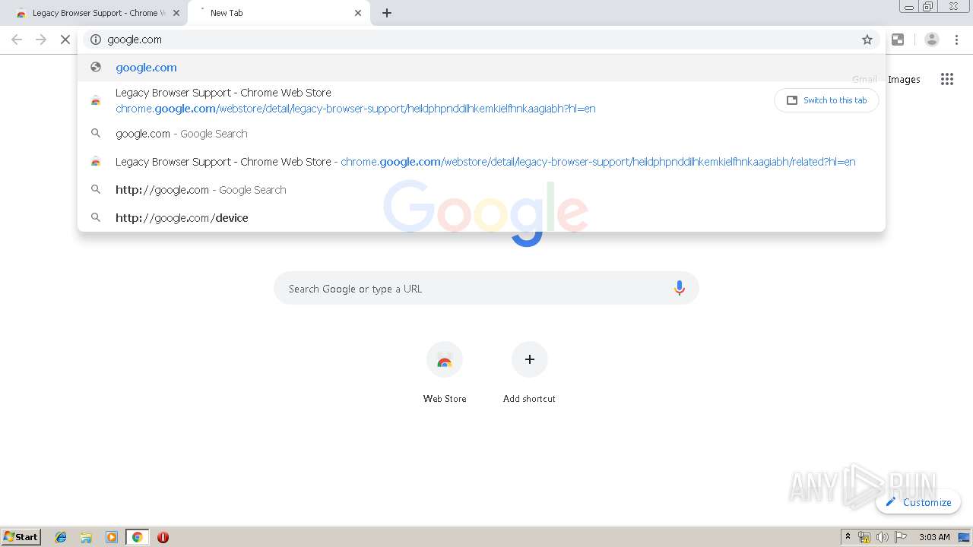Image resolution: width=973 pixels, height=547 pixels.
Task: Open the Action Center flag icon
Action: (901, 537)
